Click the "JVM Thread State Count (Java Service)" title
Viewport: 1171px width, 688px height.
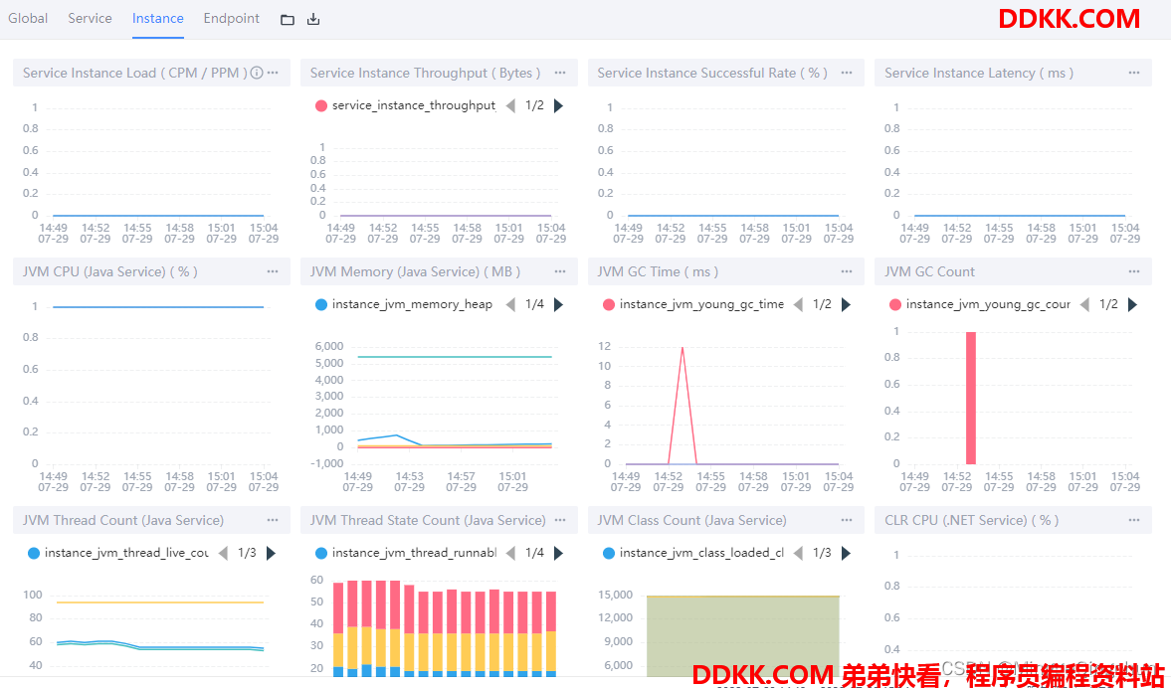(x=428, y=521)
